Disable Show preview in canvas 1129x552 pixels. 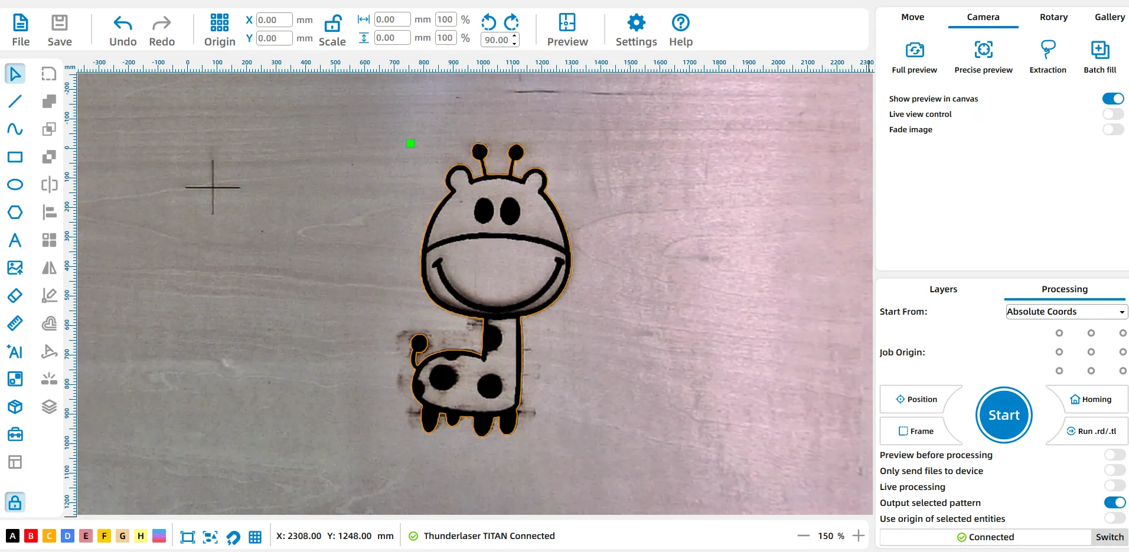click(1112, 99)
